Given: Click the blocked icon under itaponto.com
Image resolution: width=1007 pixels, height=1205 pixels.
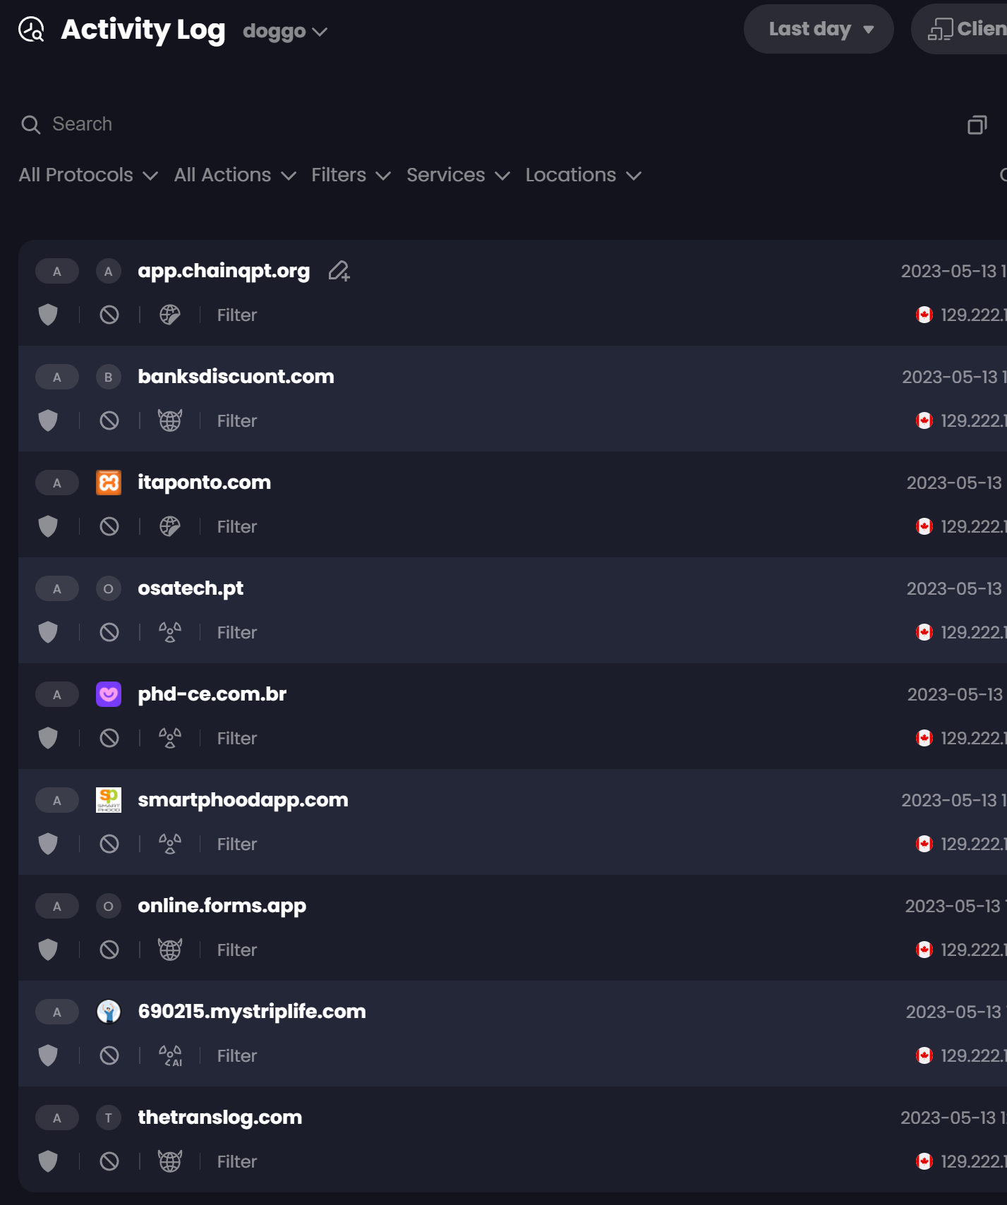Looking at the screenshot, I should tap(109, 526).
